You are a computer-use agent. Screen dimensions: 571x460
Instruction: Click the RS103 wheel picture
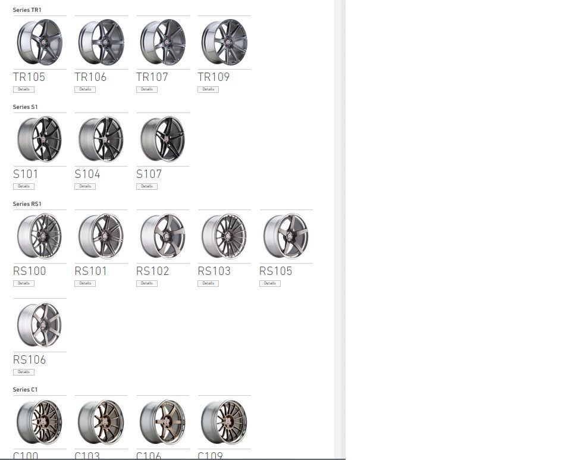point(224,236)
